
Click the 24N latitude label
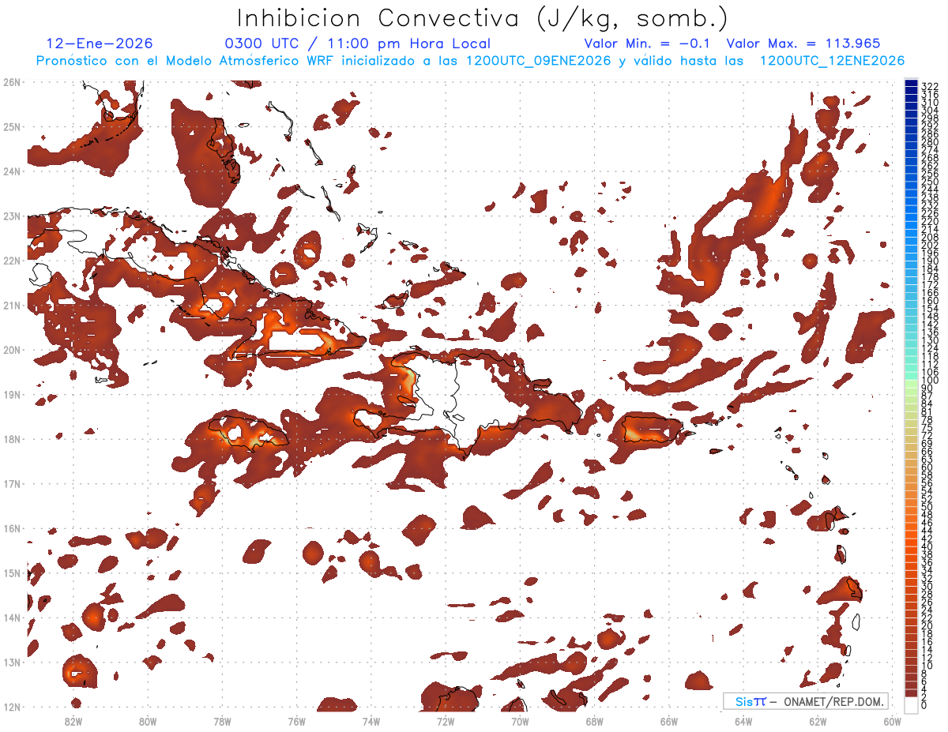coord(12,171)
